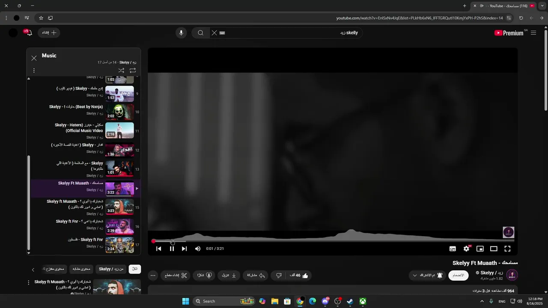Image resolution: width=548 pixels, height=308 pixels.
Task: Open the tab search dropdown arrow
Action: (543, 6)
